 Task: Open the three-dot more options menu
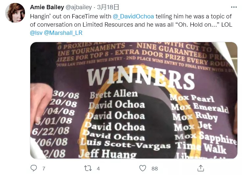tap(234, 7)
